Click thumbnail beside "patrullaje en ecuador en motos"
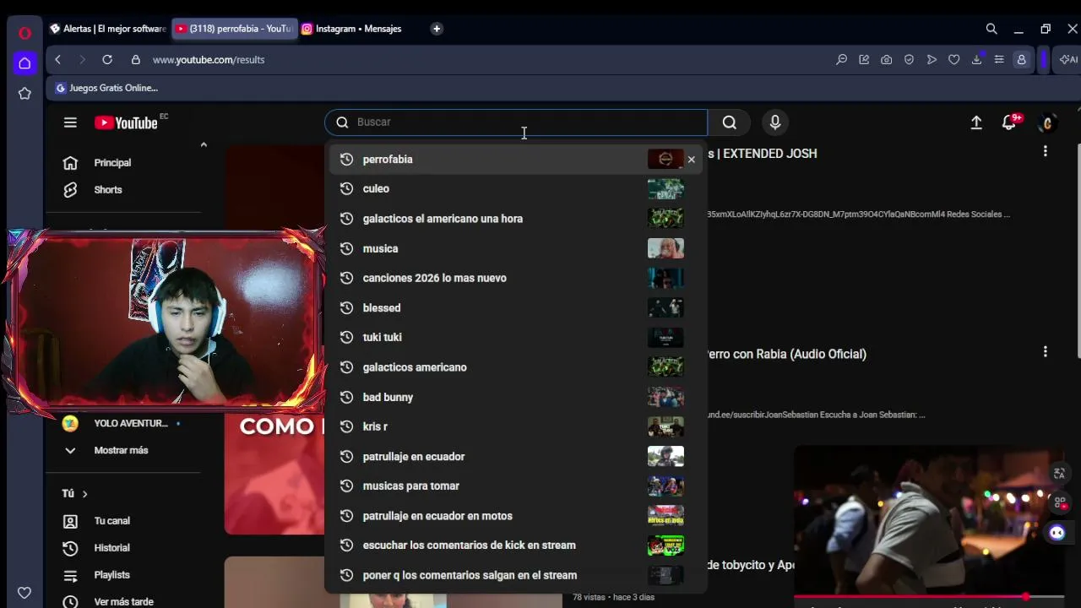The width and height of the screenshot is (1081, 608). (x=665, y=516)
